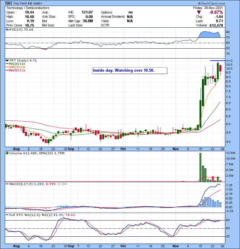Click the blue resistance line near 11.0
This screenshot has height=249, width=240.
217,61
